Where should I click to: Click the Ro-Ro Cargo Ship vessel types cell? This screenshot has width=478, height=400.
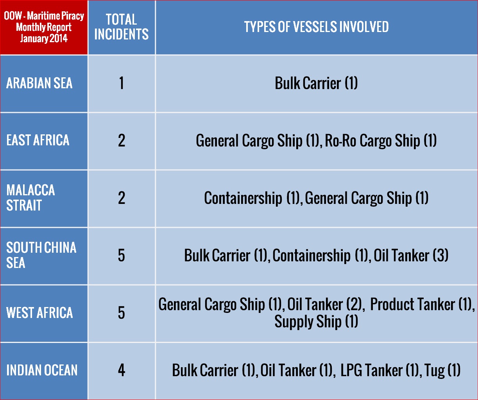[x=316, y=141]
